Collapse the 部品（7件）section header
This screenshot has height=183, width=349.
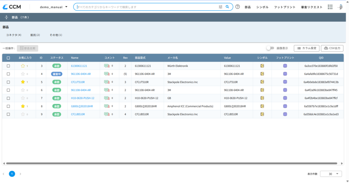(x=6, y=17)
